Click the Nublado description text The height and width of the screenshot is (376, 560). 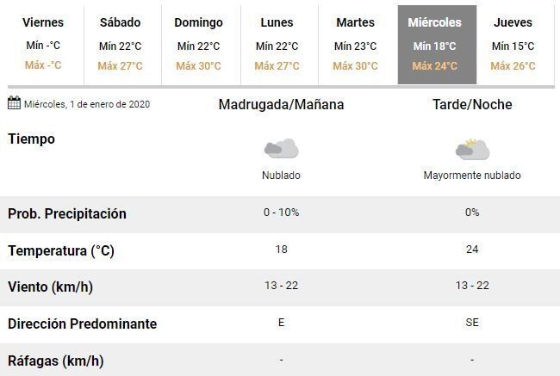(281, 175)
